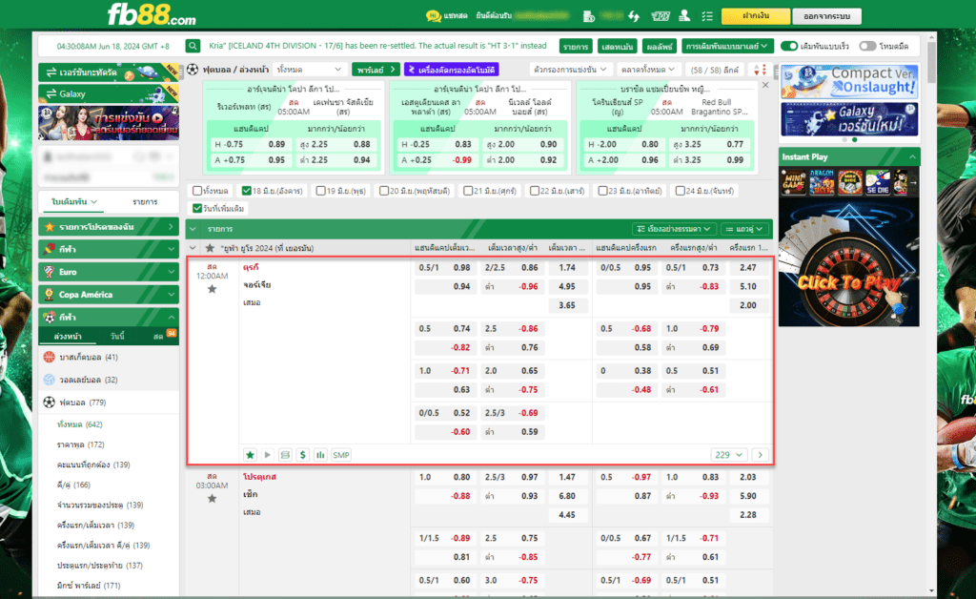The height and width of the screenshot is (599, 976).
Task: Click the play stream icon in match footer
Action: 268,455
